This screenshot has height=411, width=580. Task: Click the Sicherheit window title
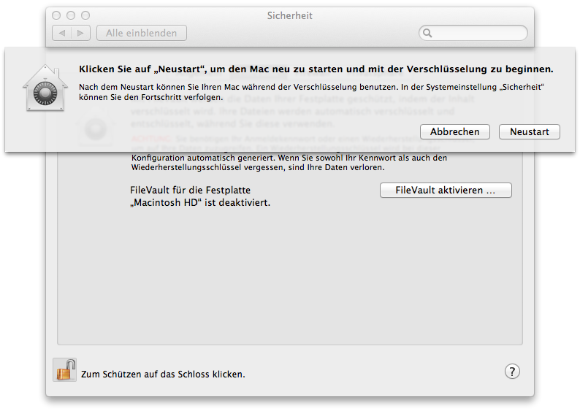[289, 15]
